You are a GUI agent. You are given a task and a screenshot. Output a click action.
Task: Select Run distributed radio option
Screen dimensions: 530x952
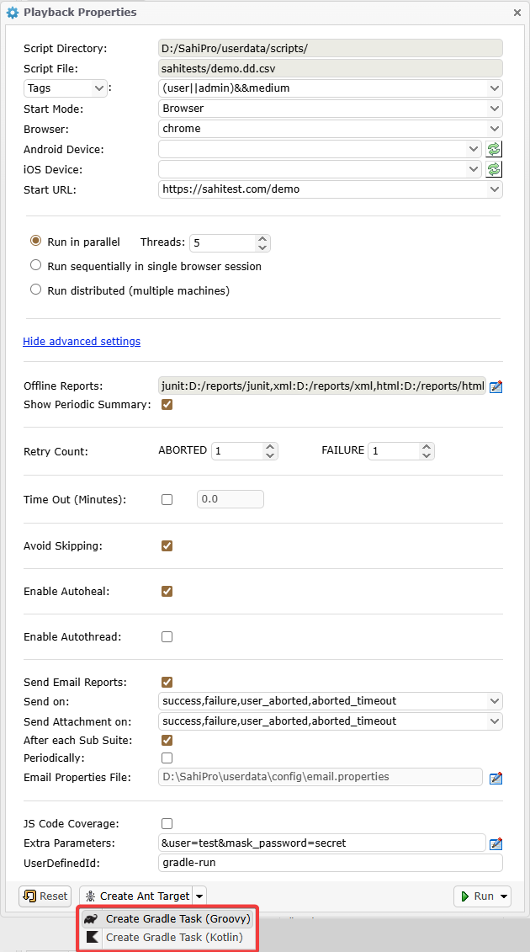click(x=36, y=290)
